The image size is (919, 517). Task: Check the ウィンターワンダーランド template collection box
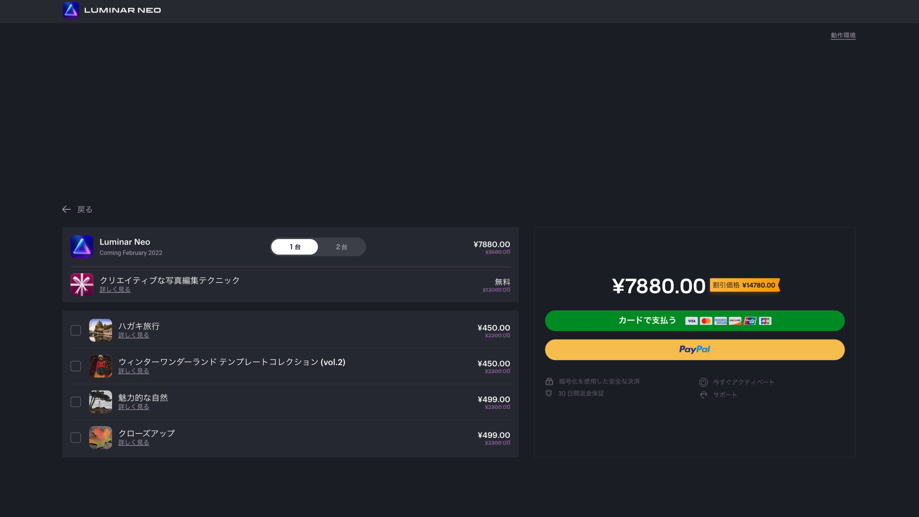pos(76,366)
